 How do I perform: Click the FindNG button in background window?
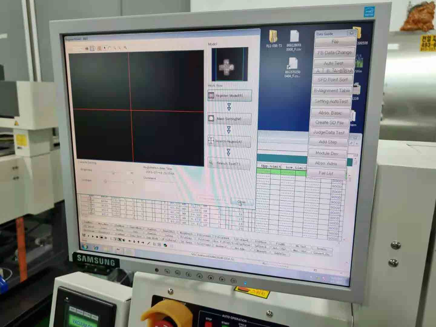coord(280,244)
